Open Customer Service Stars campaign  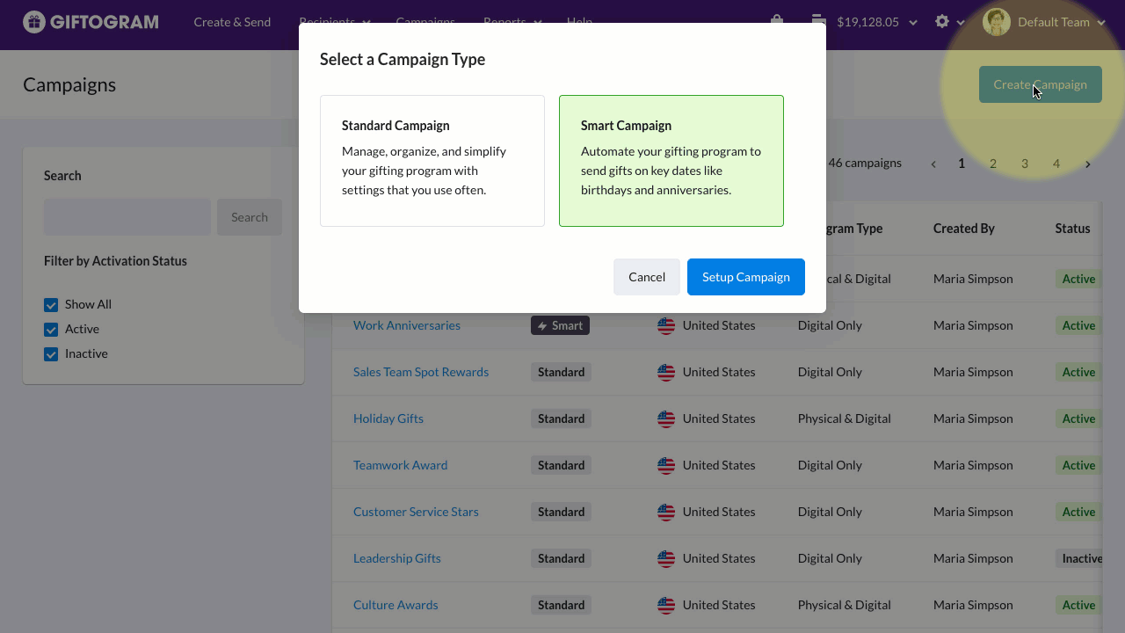click(416, 512)
